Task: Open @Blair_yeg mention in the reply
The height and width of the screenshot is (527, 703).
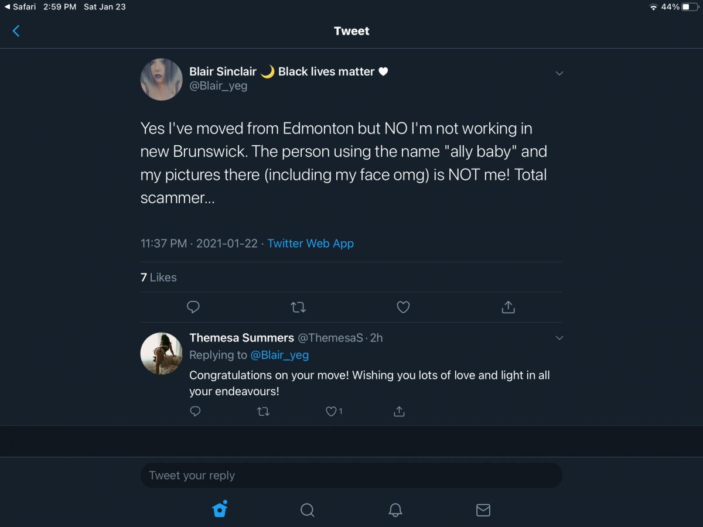Action: click(279, 355)
